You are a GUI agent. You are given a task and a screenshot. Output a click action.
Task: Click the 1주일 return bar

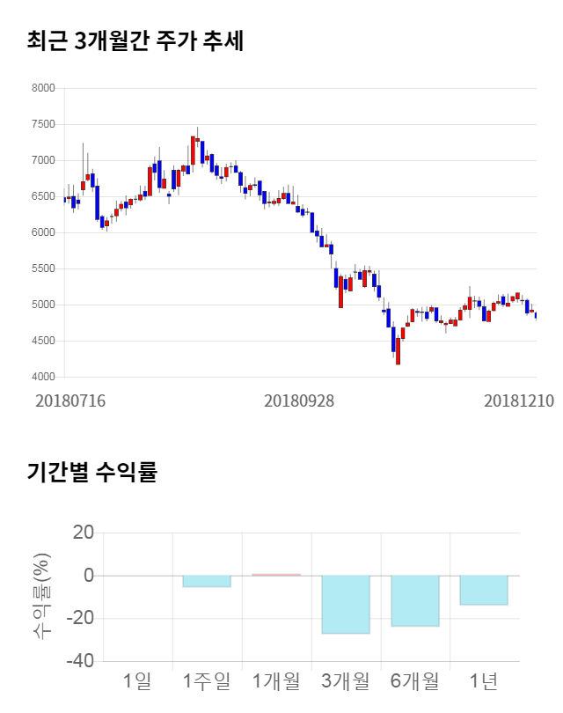[207, 581]
